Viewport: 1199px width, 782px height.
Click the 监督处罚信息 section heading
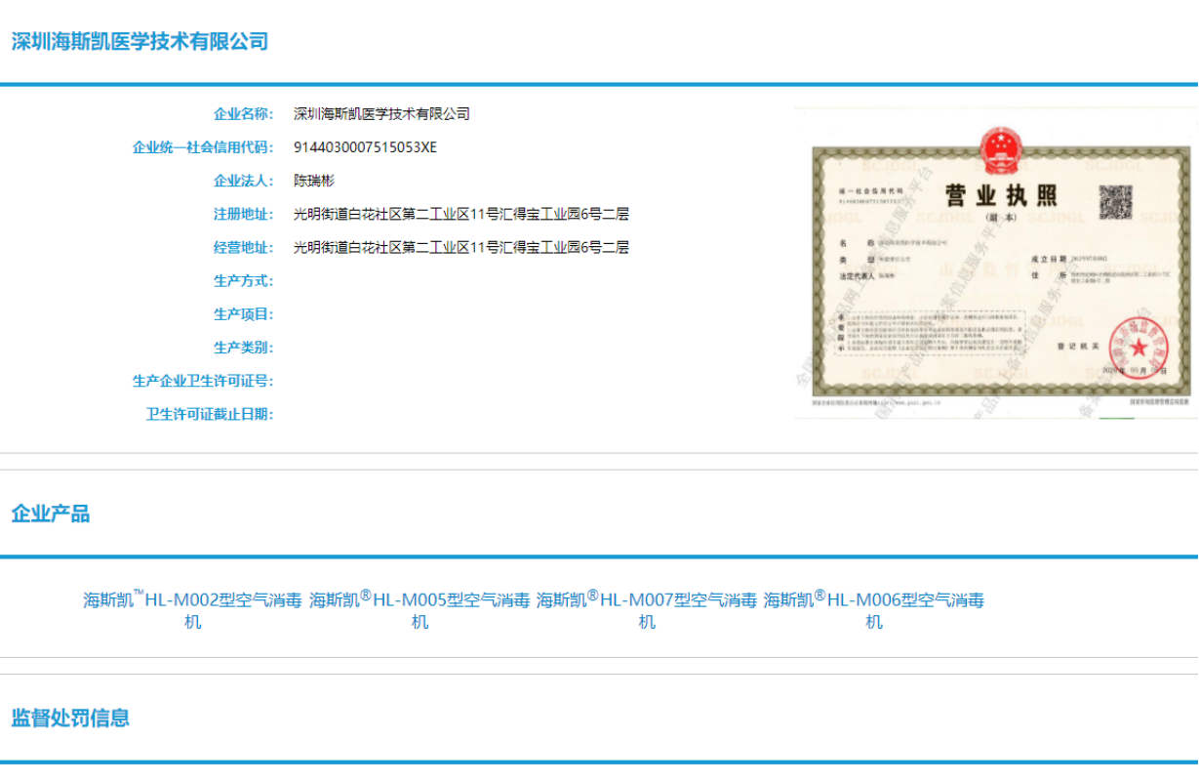tap(70, 718)
